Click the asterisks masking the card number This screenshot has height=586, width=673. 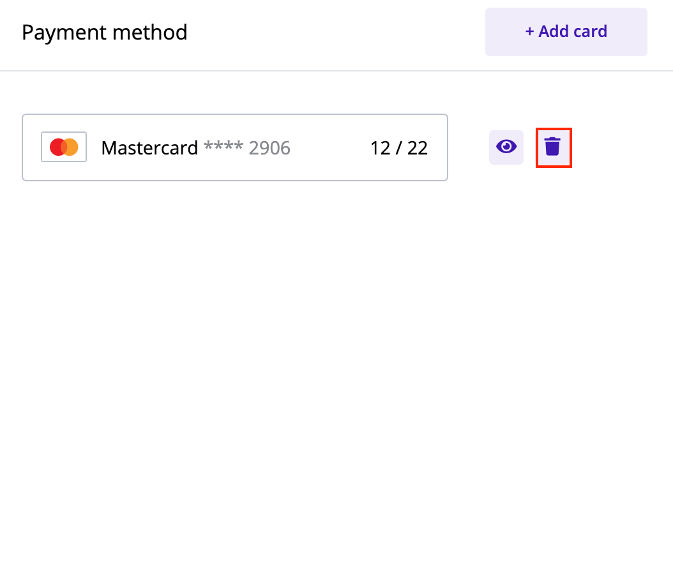[x=223, y=146]
